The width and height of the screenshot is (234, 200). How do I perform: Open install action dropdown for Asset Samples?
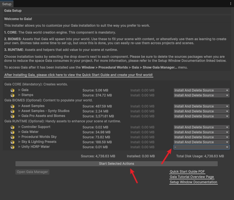(x=202, y=106)
